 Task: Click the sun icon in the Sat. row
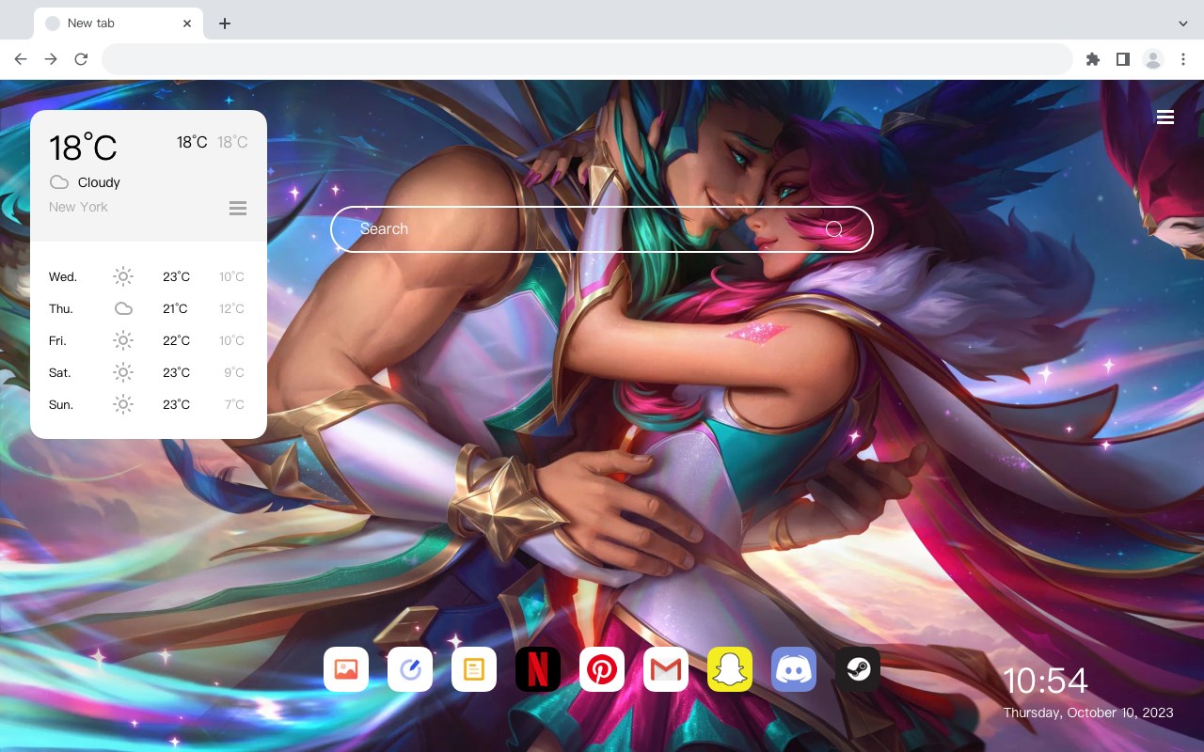(x=123, y=372)
